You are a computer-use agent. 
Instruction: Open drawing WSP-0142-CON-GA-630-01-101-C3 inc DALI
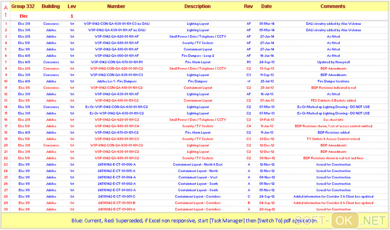(116, 24)
